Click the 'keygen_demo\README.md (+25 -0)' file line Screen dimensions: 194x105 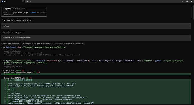(18, 78)
